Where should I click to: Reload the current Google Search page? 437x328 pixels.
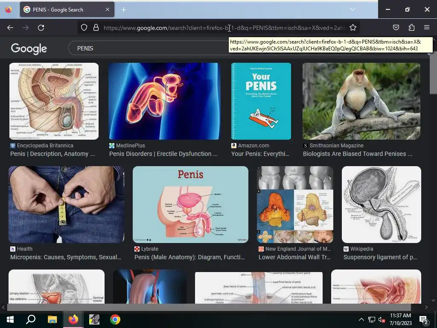click(x=41, y=28)
